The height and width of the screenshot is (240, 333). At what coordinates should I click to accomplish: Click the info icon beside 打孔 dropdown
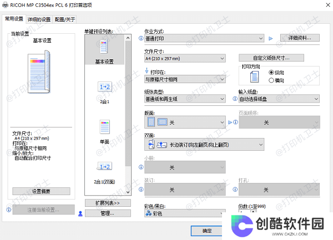click(x=235, y=190)
